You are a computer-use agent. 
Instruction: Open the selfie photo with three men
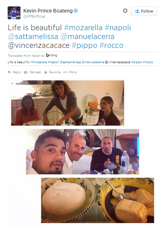(x=82, y=152)
